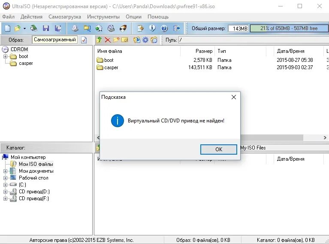Click the 21% of 650MB capacity bar
329x244 pixels.
click(x=289, y=28)
